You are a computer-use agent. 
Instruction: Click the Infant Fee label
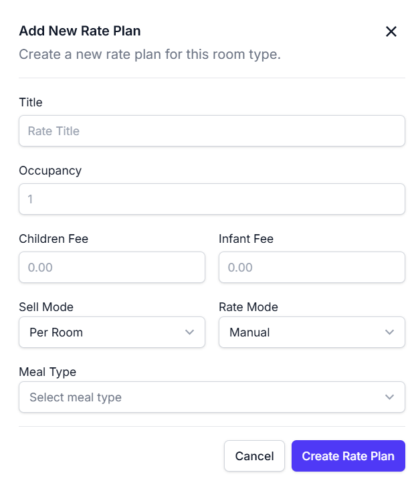[x=246, y=239]
